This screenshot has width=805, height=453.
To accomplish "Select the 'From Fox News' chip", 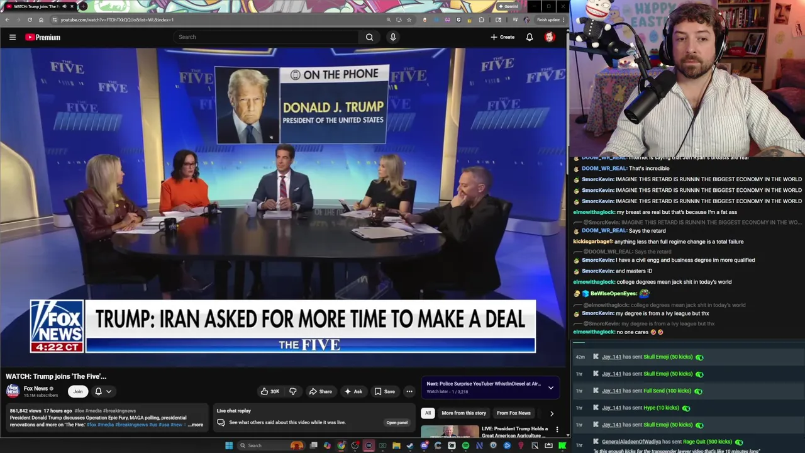I will click(x=514, y=413).
